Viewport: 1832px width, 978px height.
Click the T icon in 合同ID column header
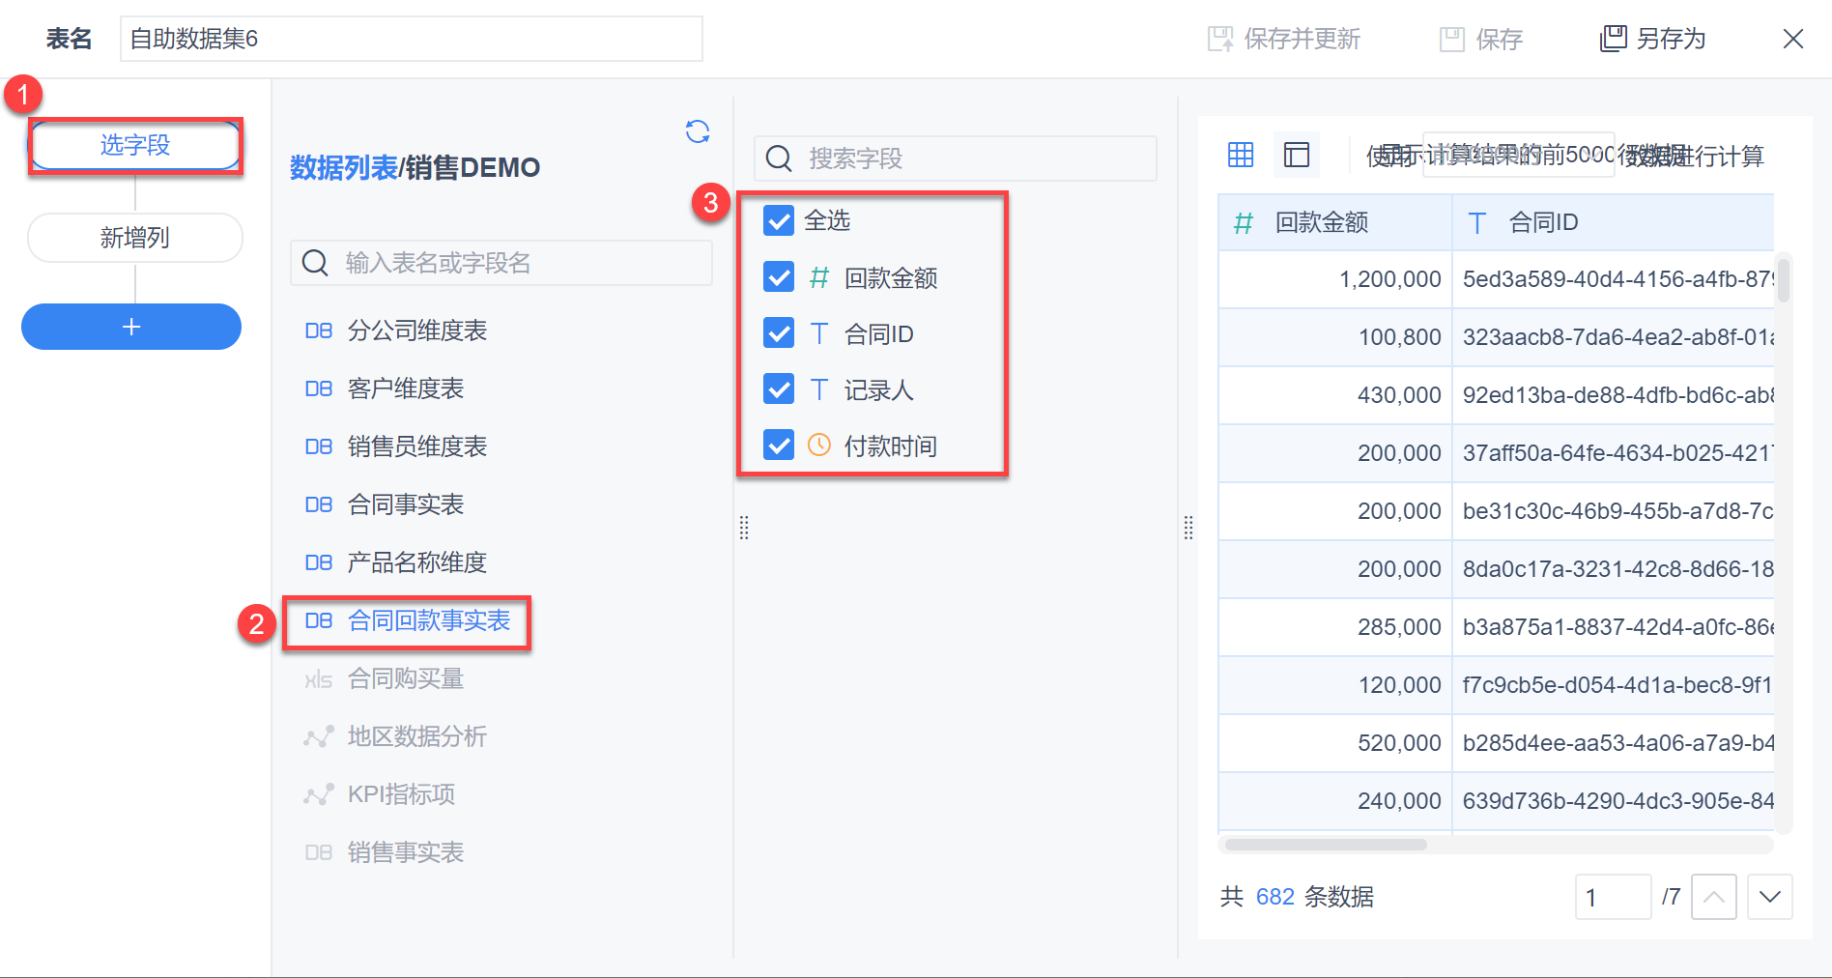pos(1477,223)
